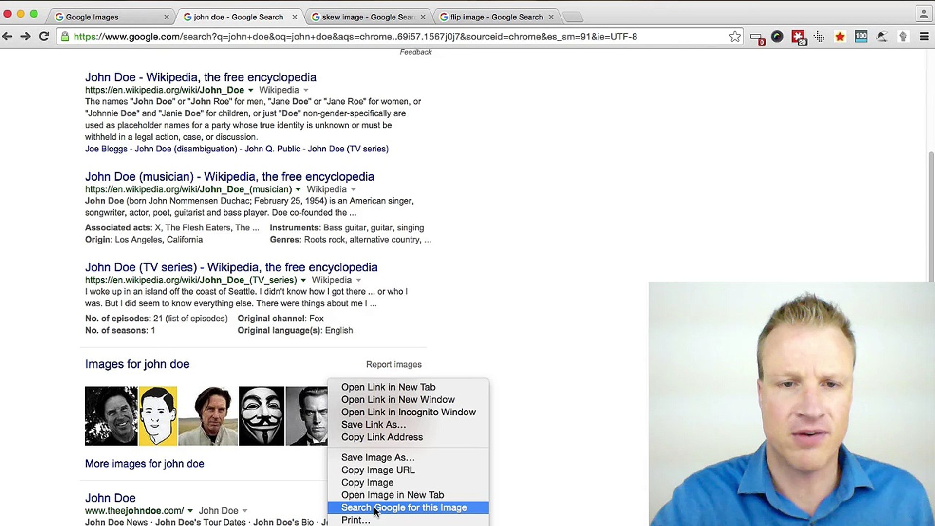935x526 pixels.
Task: Expand the John_Doe_(musician) URL dropdown arrow
Action: 298,189
